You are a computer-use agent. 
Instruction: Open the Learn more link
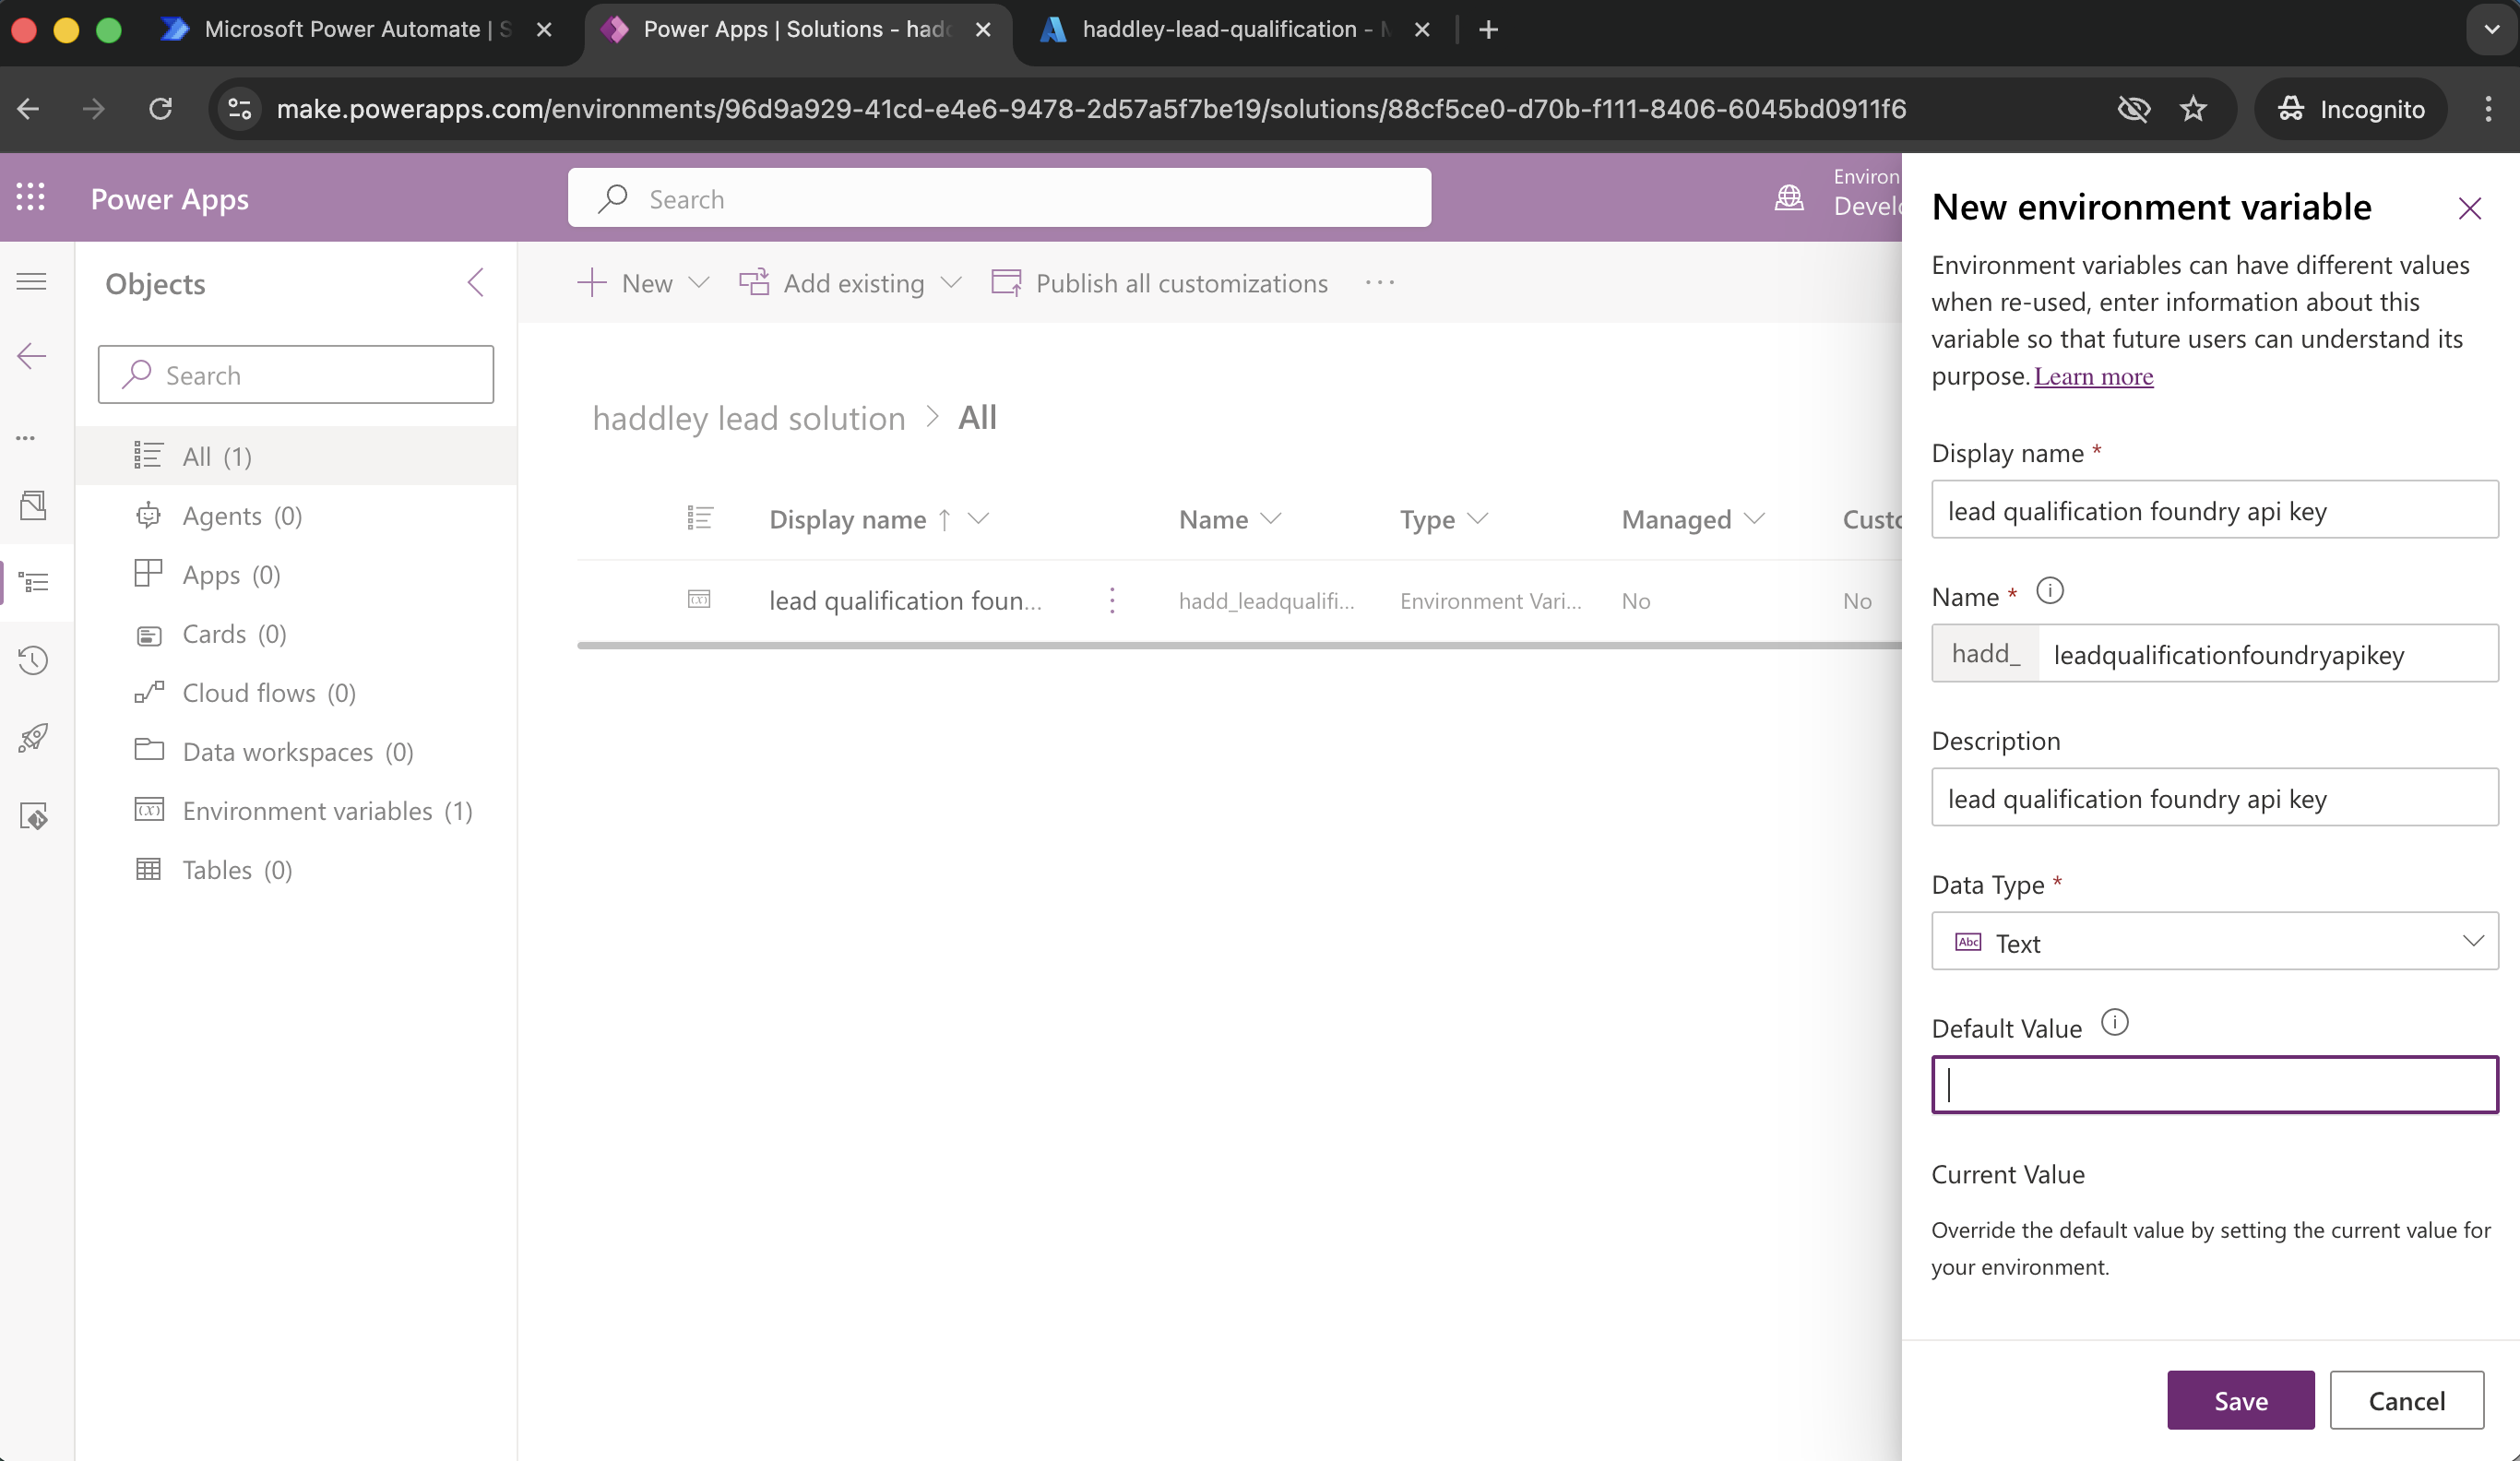point(2094,377)
